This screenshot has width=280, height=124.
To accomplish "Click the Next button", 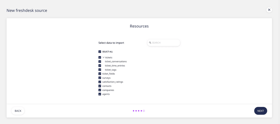I will pos(260,111).
